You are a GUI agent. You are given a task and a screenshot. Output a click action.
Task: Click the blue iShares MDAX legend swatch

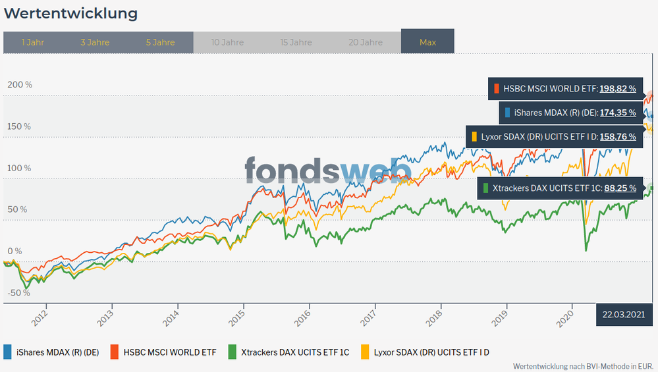8,352
